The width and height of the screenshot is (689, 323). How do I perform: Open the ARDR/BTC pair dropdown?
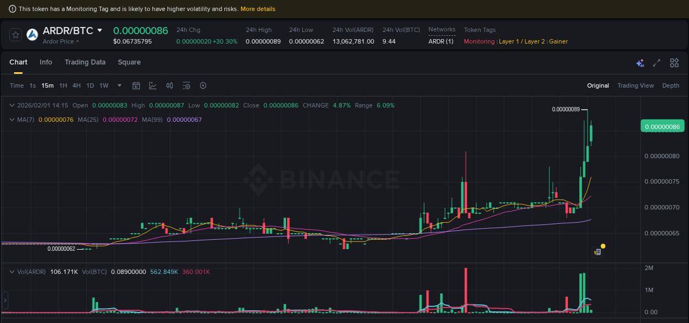click(100, 30)
